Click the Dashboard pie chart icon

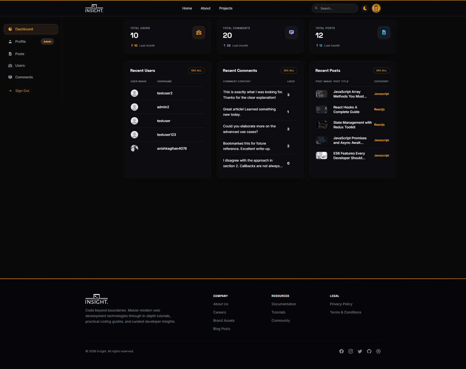[10, 29]
